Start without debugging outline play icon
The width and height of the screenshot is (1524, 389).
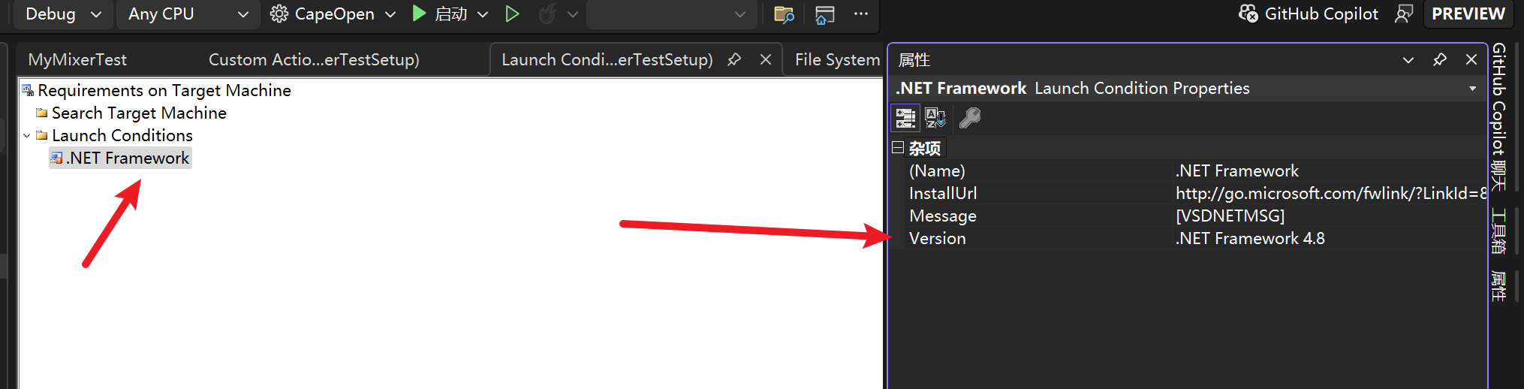tap(512, 14)
